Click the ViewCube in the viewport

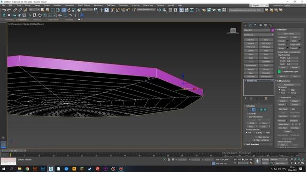click(233, 31)
